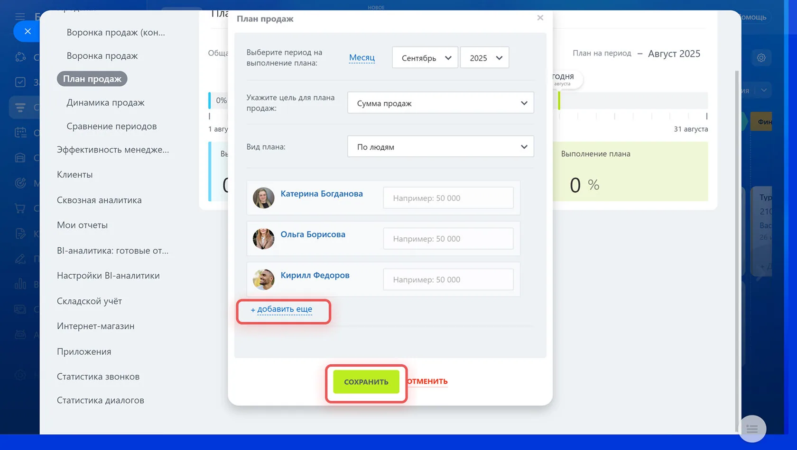The image size is (797, 450).
Task: Open 'Складской учёт' menu section
Action: click(89, 301)
